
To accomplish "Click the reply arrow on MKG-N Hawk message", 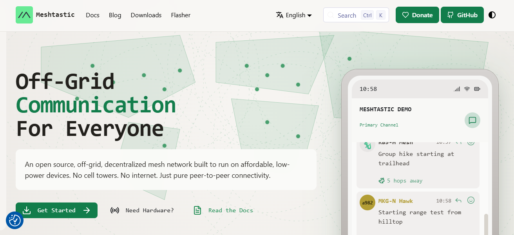I will 458,201.
